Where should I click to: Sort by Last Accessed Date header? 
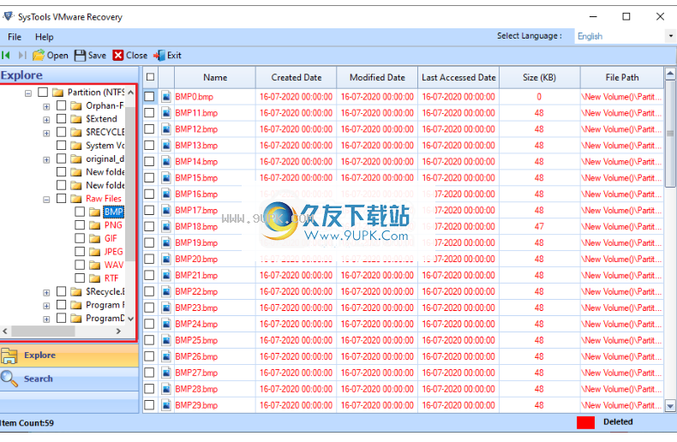coord(458,78)
